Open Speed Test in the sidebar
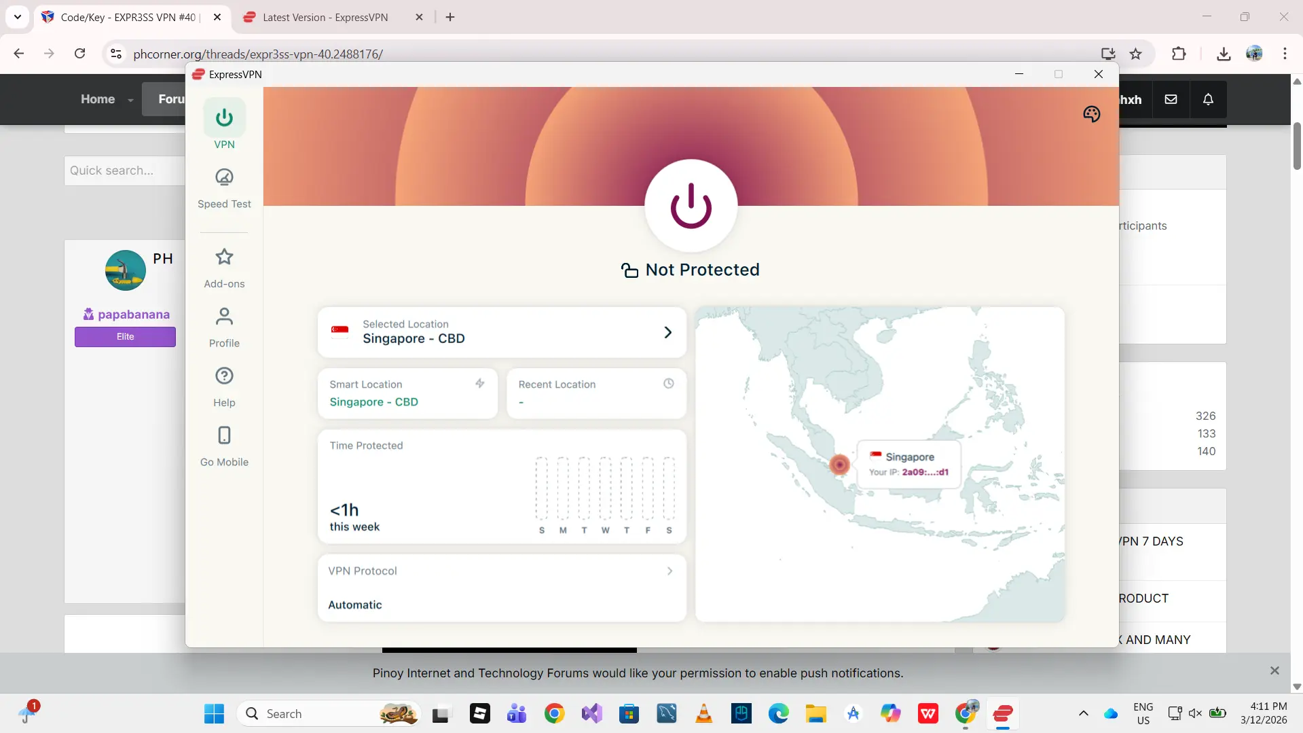1303x733 pixels. coord(224,189)
